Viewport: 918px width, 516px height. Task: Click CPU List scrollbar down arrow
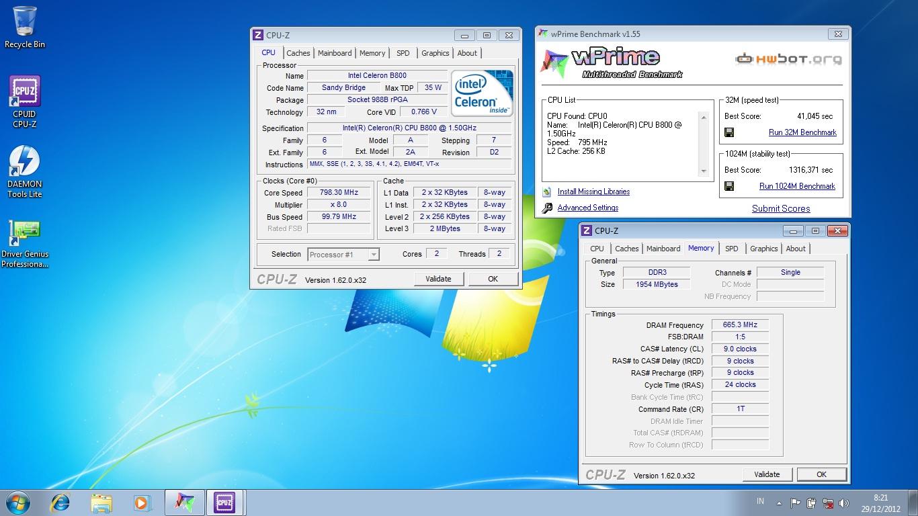point(704,171)
